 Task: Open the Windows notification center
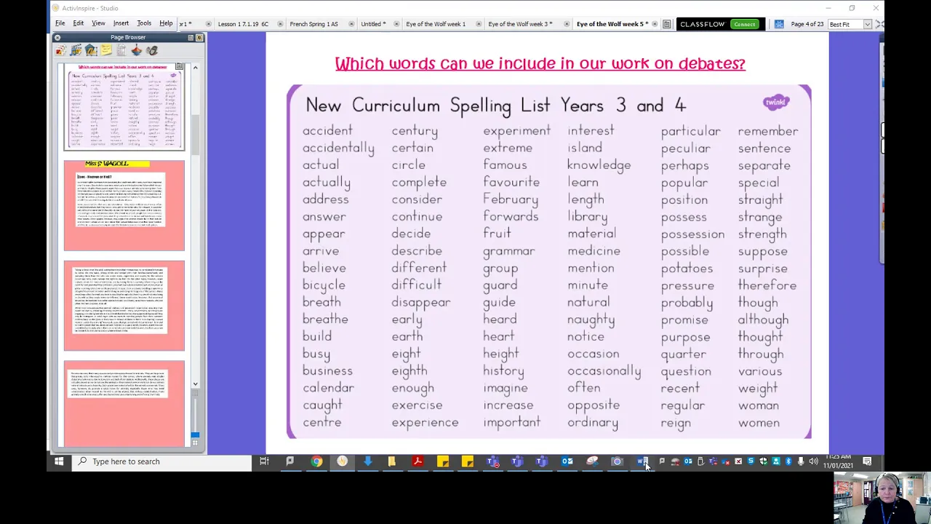click(x=867, y=461)
